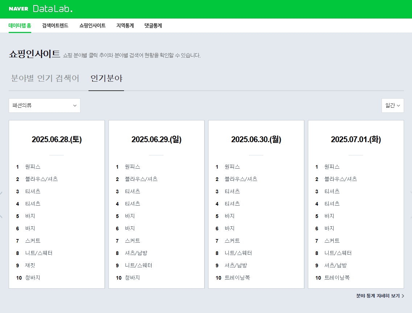Select 스커트 in the 2025.06.29 card
This screenshot has width=412, height=313.
[132, 241]
